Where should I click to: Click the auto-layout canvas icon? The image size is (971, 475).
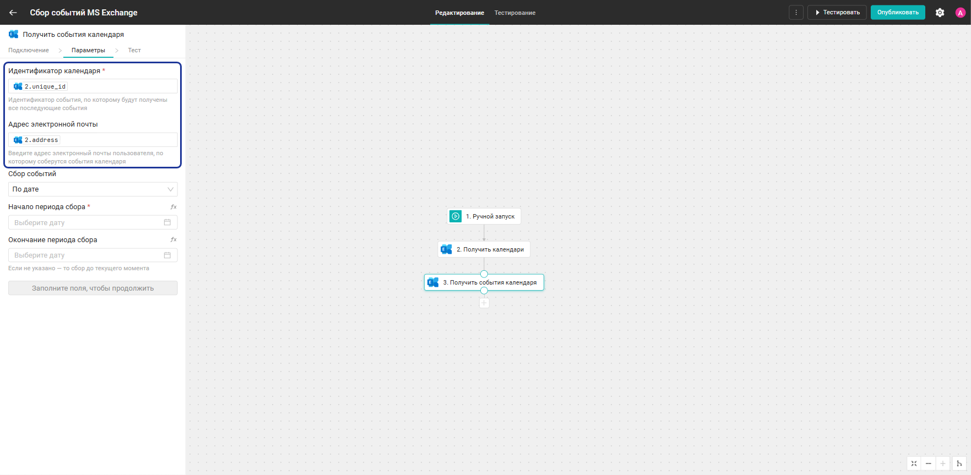point(959,463)
